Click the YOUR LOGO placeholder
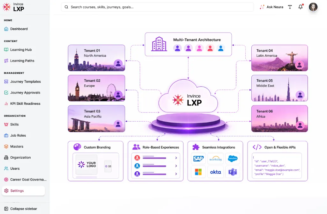The image size is (327, 214). pos(86,164)
